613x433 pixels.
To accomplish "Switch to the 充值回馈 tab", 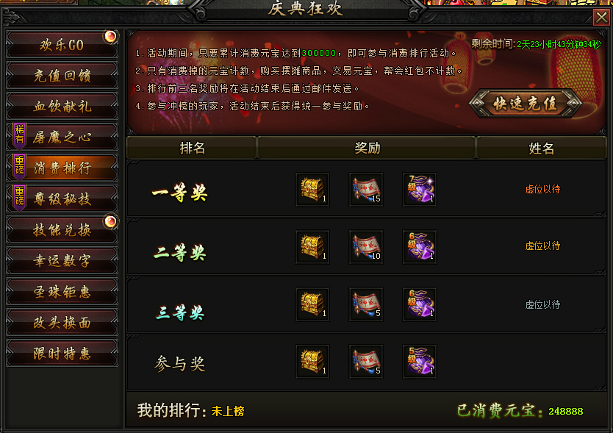I will click(62, 76).
